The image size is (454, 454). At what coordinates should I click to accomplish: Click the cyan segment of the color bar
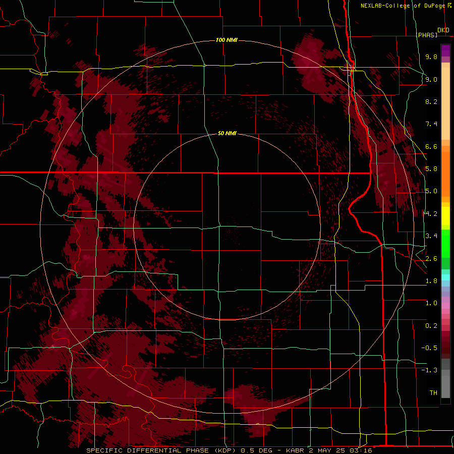445,277
